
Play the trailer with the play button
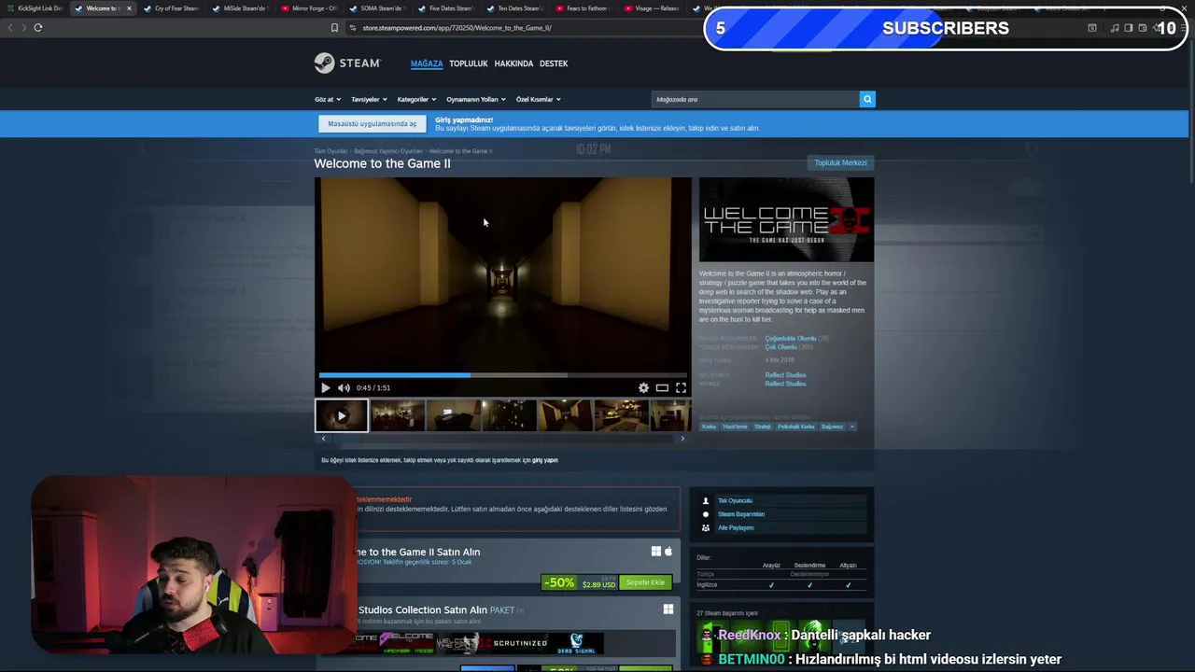[x=326, y=387]
